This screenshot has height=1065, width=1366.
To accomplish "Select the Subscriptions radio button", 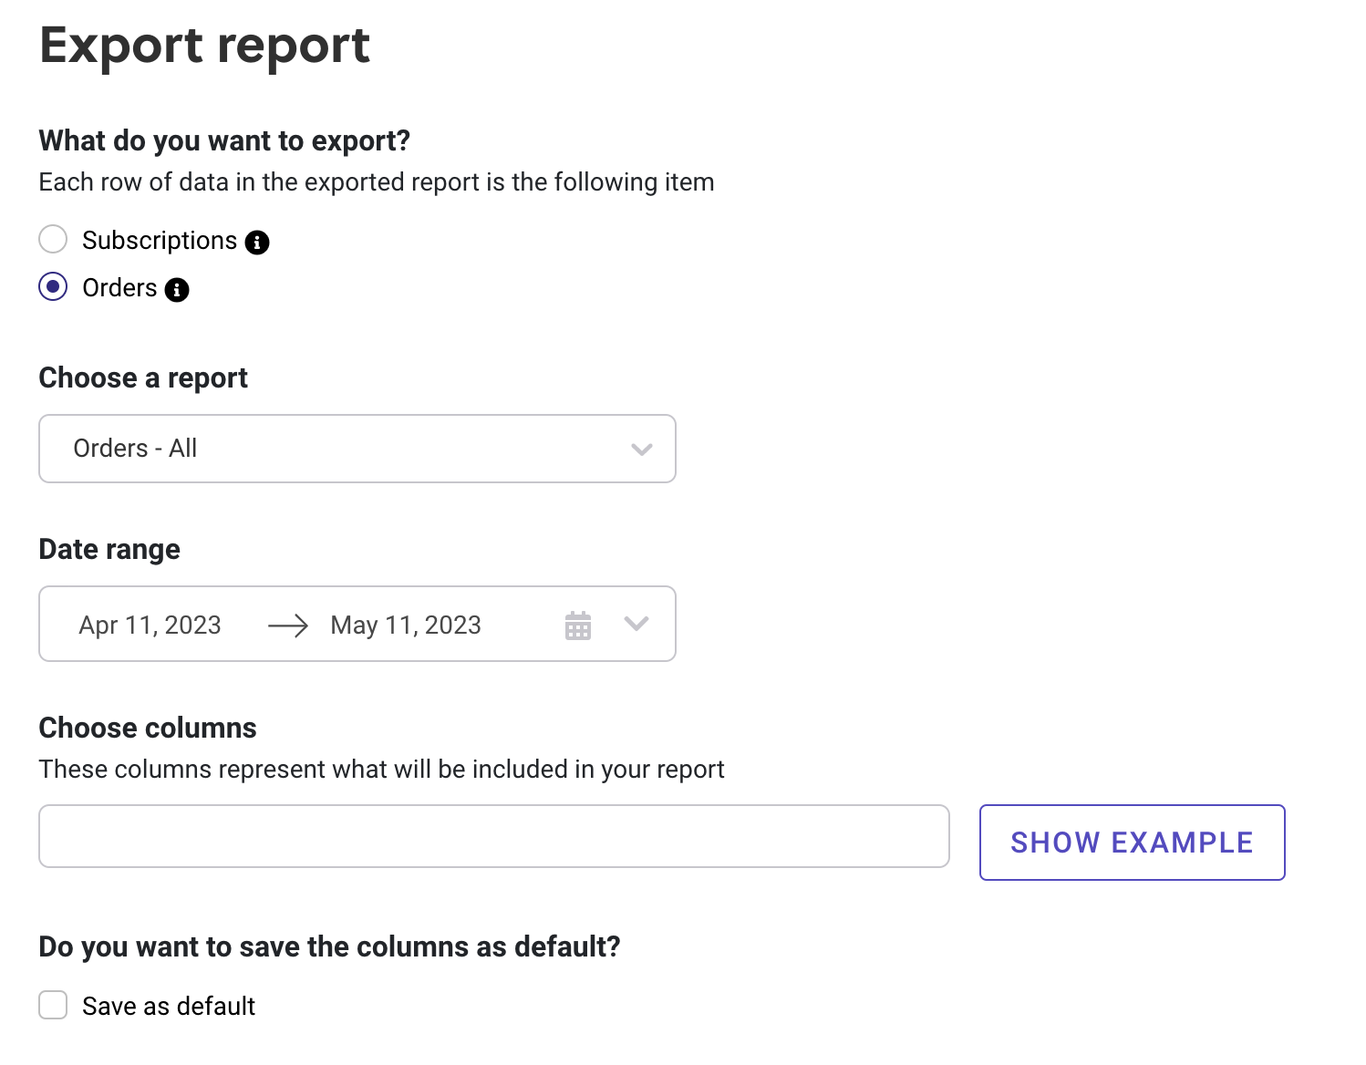I will click(x=53, y=240).
